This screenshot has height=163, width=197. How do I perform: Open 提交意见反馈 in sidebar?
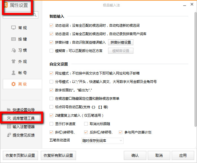point(23,135)
